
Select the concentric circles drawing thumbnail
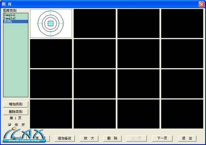coord(51,24)
